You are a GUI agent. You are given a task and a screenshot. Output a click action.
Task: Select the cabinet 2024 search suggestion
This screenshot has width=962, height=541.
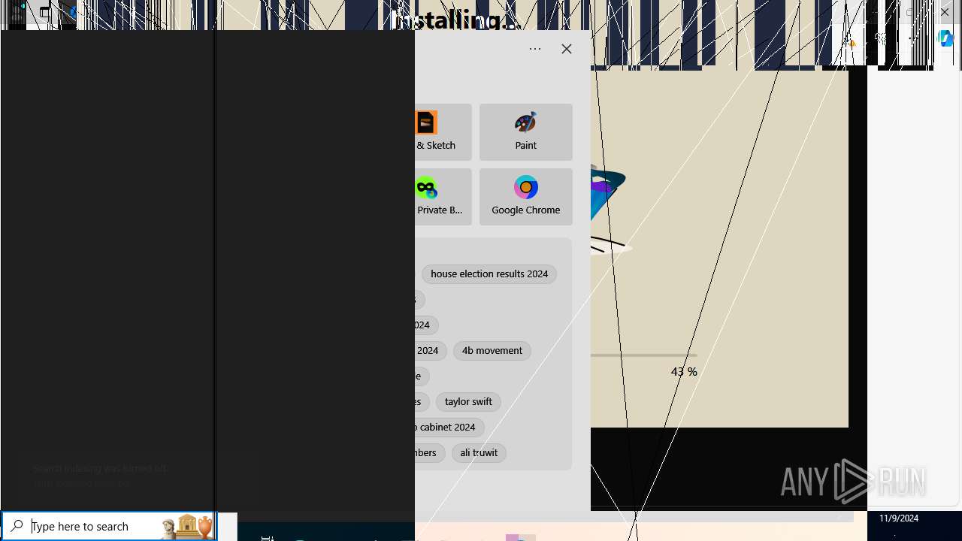point(448,428)
